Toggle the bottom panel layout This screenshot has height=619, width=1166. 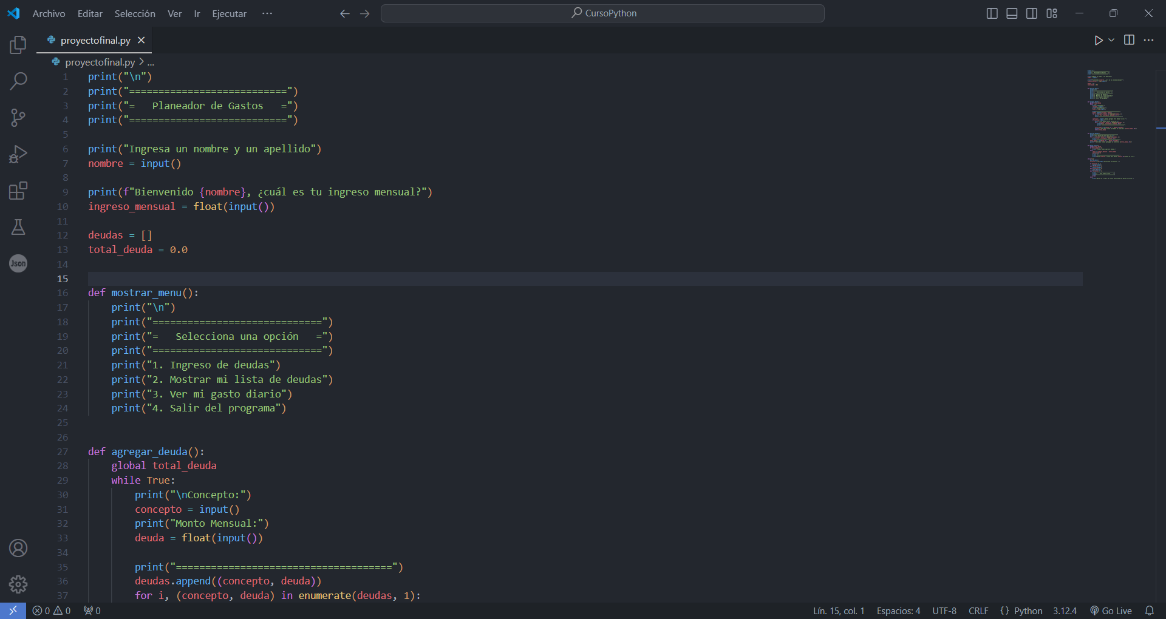click(x=1012, y=13)
